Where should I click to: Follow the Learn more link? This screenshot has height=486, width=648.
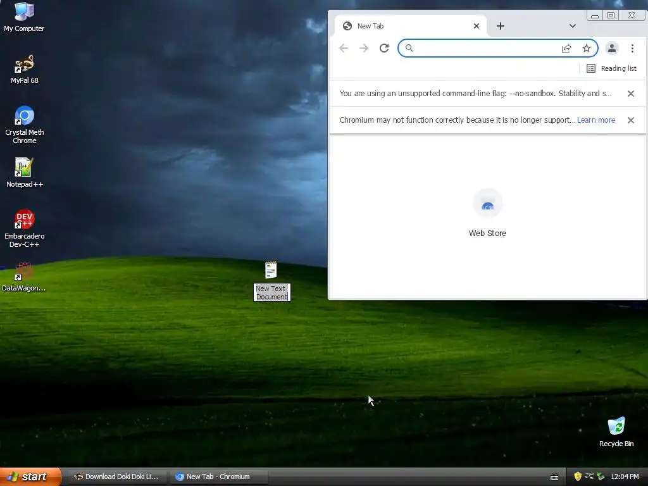coord(596,120)
